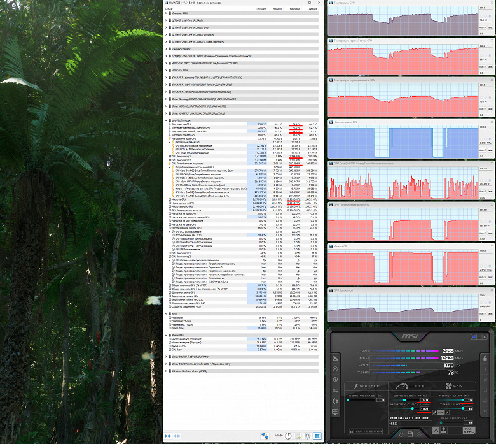Click the reset to defaults arrow icon

pos(401,434)
